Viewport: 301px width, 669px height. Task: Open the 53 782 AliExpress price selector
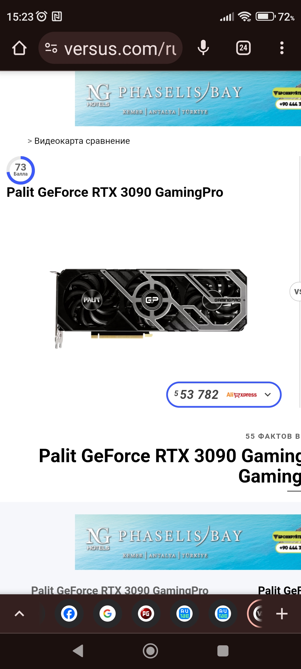pyautogui.click(x=224, y=395)
